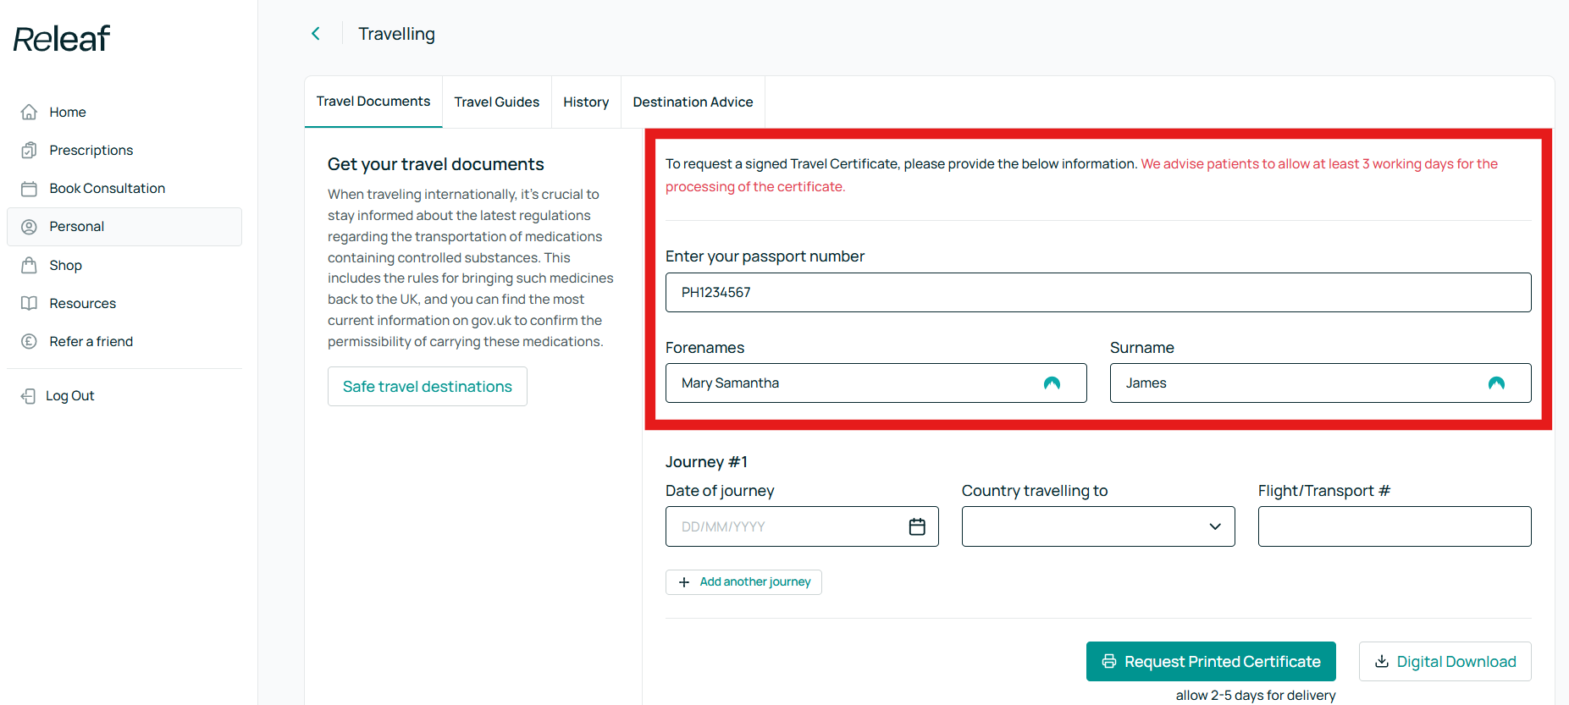This screenshot has width=1569, height=705.
Task: Open Safe travel destinations link
Action: pos(428,387)
